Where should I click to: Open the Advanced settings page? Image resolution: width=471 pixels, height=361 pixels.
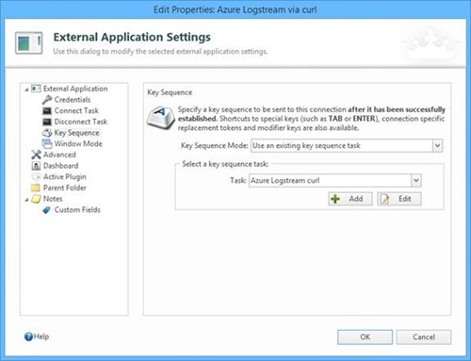(59, 155)
